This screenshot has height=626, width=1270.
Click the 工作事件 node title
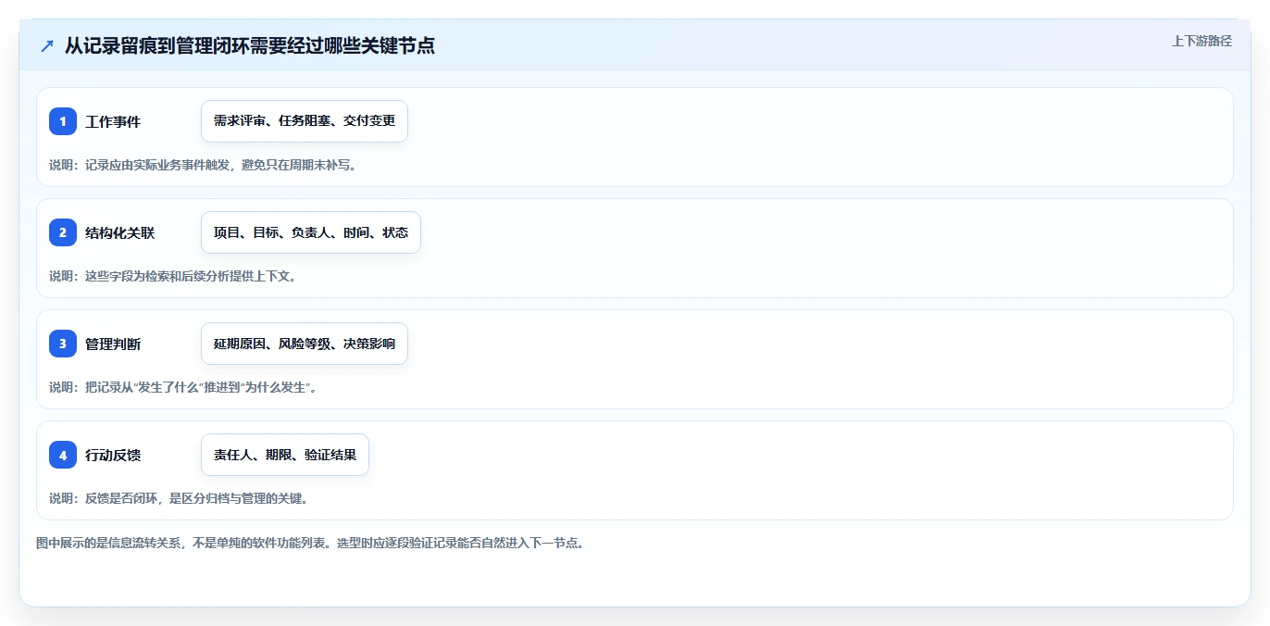pyautogui.click(x=113, y=121)
